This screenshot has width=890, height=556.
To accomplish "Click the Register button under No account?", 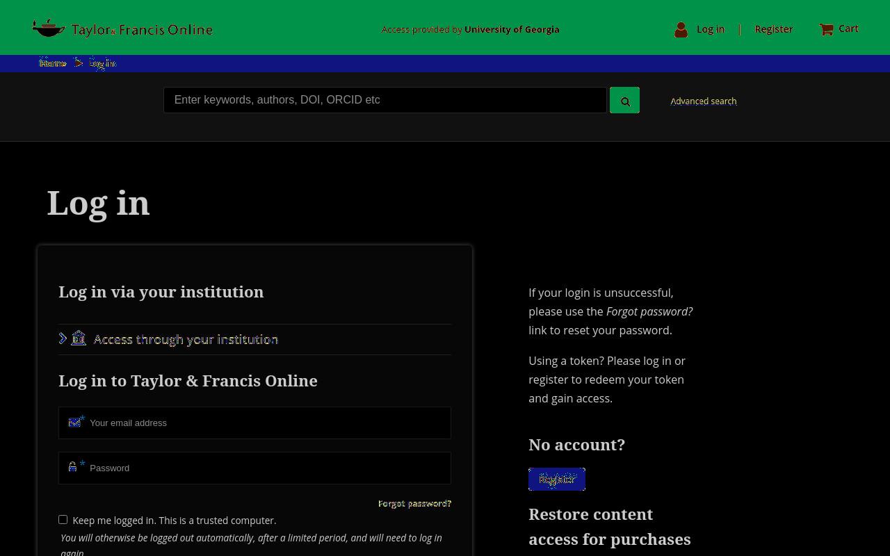I will (x=557, y=479).
